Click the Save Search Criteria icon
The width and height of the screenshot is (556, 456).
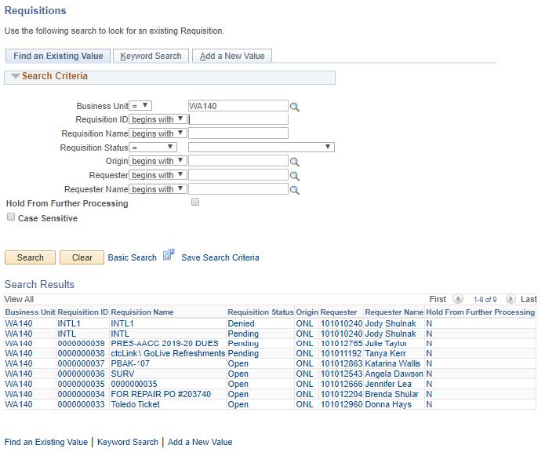[x=169, y=256]
